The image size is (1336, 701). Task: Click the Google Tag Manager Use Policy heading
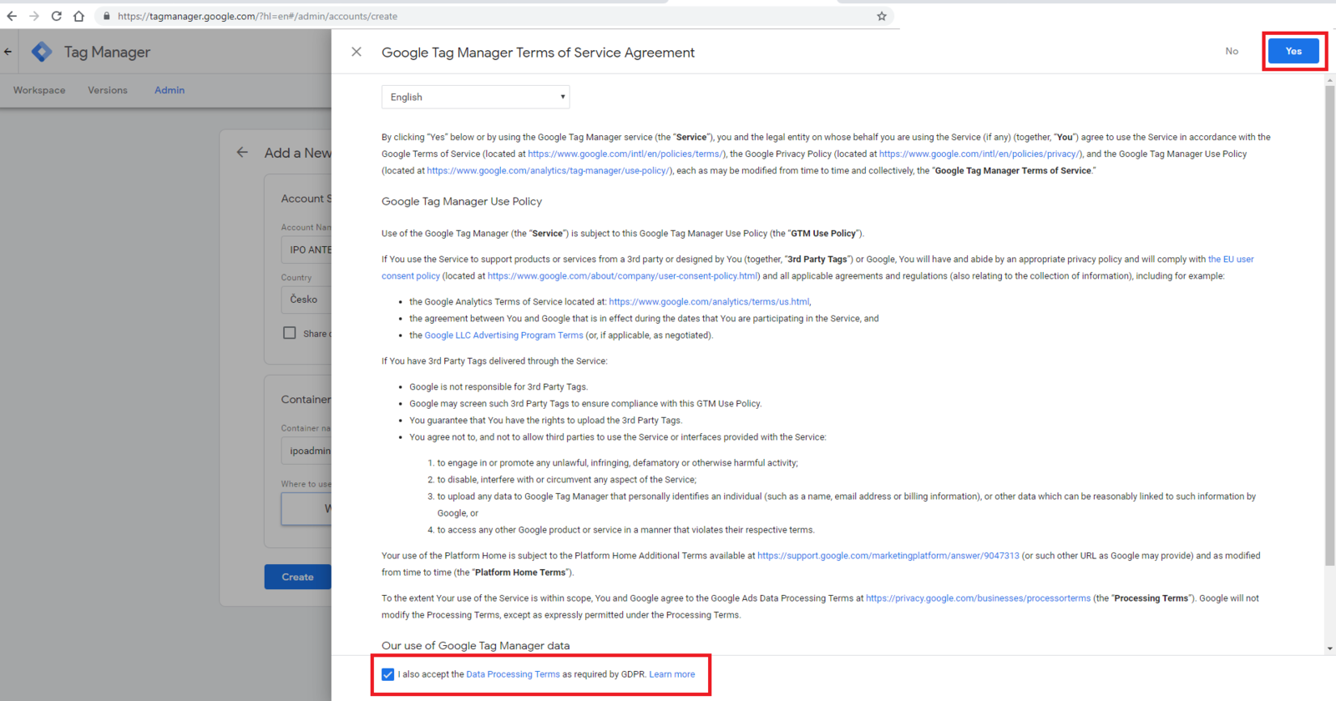(462, 201)
